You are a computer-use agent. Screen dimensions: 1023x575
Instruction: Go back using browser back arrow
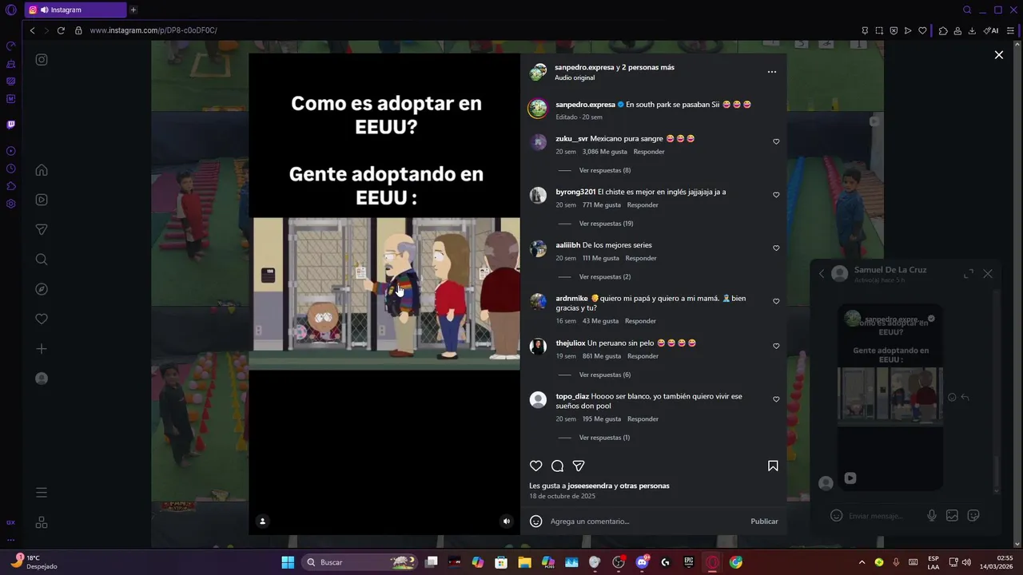[32, 30]
